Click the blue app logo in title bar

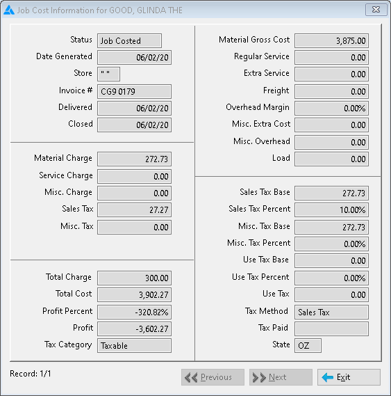9,10
